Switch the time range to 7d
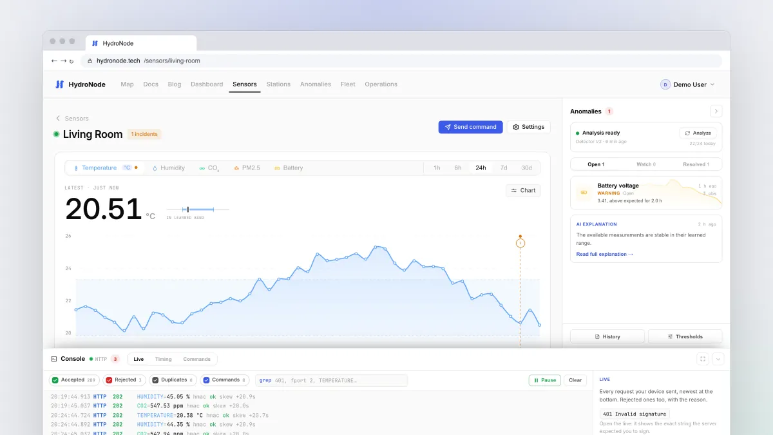Screen dimensions: 773x435 point(504,168)
